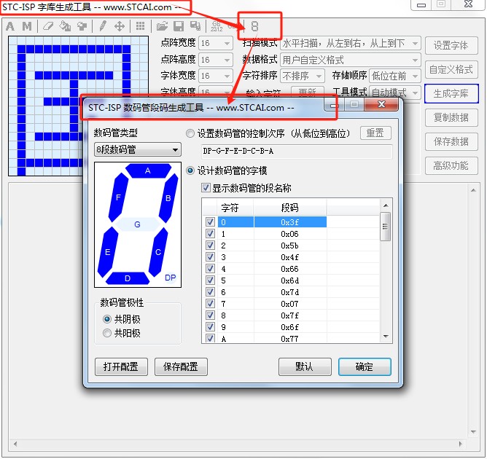
Task: Open the 字符排序 '不排序' dropdown
Action: coord(303,76)
